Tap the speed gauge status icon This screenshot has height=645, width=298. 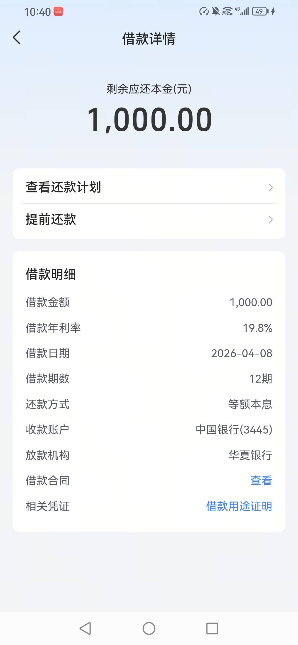tap(204, 11)
